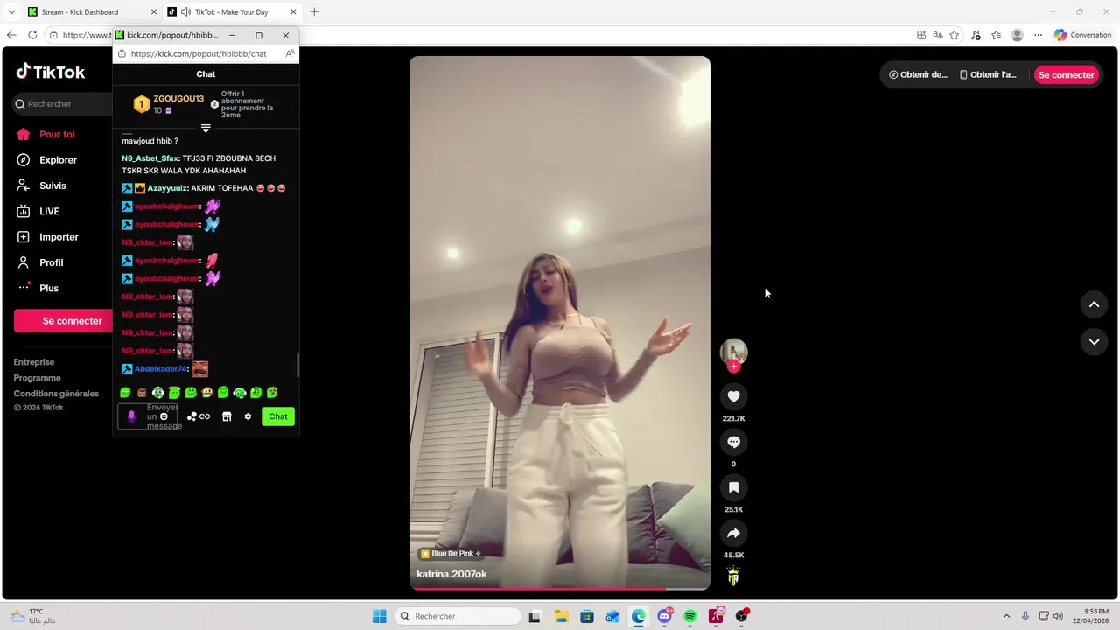Open Discord from the taskbar
The height and width of the screenshot is (630, 1120).
(665, 616)
